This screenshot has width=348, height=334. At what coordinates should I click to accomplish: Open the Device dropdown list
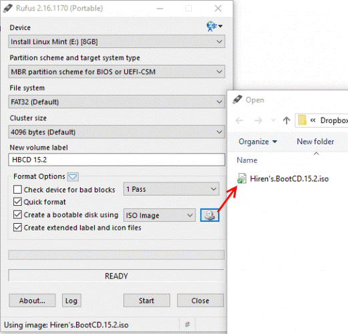[x=117, y=41]
